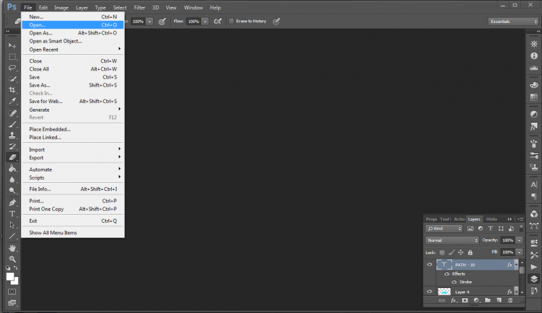Screen dimensions: 542x313
Task: Switch to the History panel tab
Action: click(x=492, y=219)
